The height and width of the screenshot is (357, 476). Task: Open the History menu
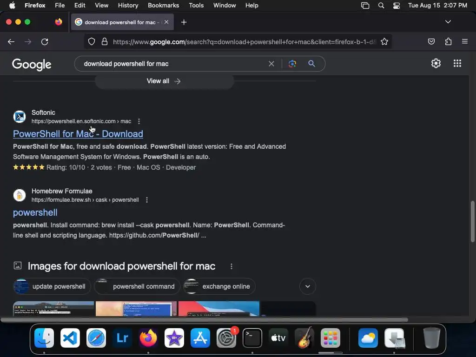point(128,6)
